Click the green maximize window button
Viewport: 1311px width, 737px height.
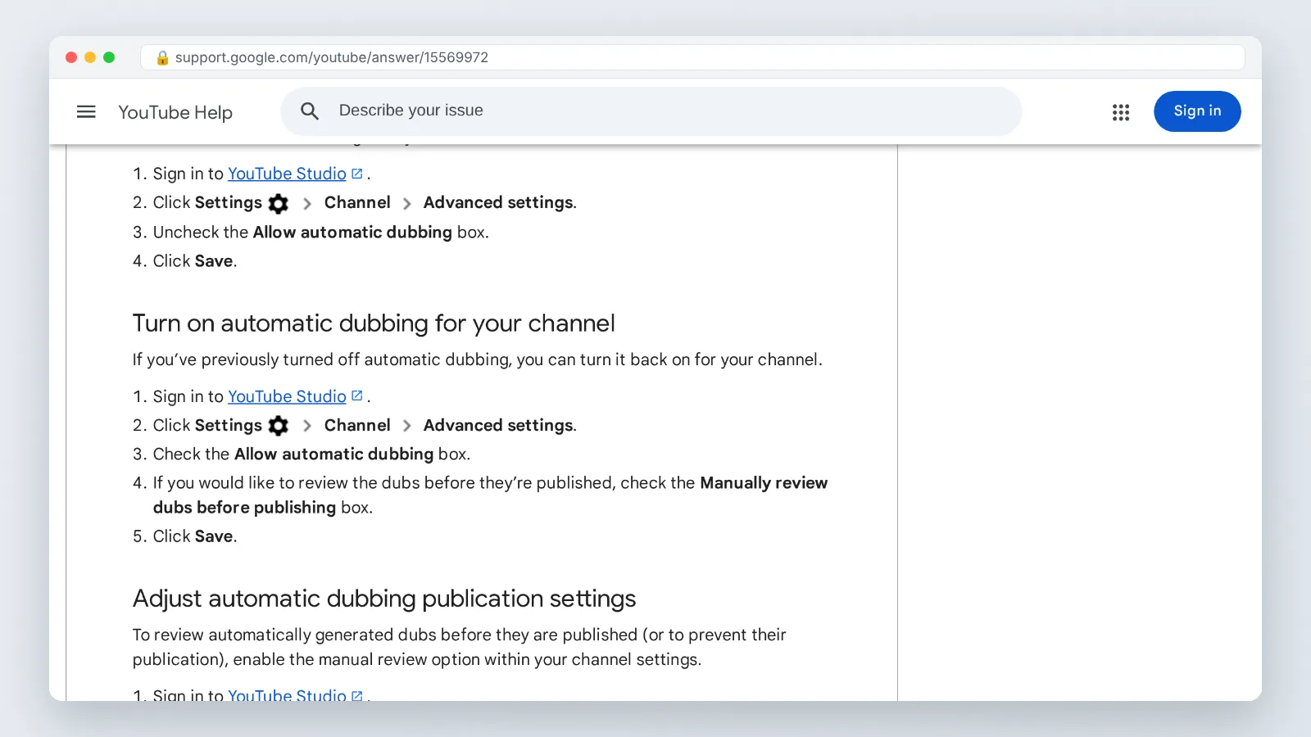109,57
